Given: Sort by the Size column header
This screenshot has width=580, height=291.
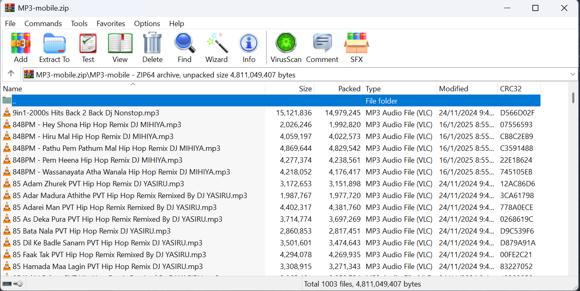Looking at the screenshot, I should pos(290,88).
